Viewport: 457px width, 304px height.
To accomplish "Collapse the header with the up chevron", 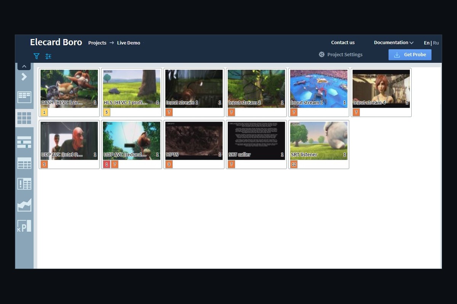I will click(24, 66).
